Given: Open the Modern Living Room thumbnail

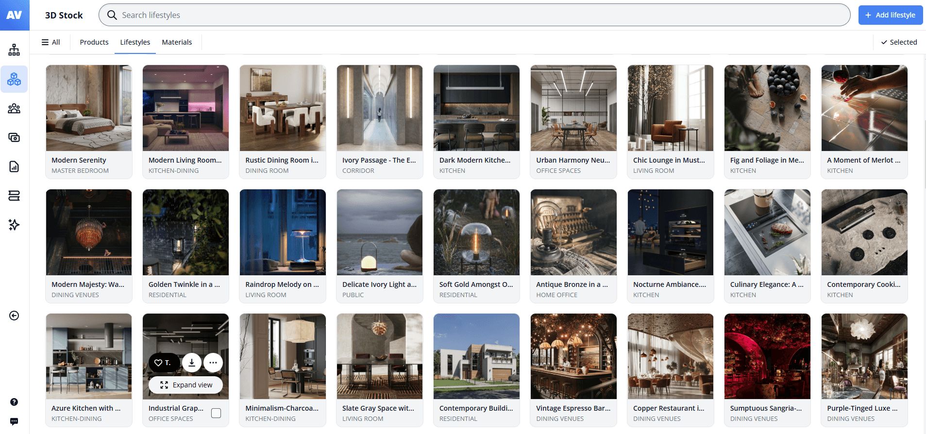Looking at the screenshot, I should coord(185,108).
